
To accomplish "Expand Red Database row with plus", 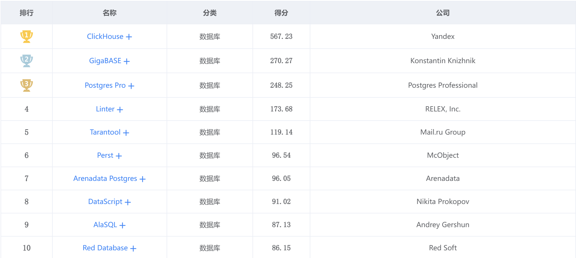I will pos(133,248).
